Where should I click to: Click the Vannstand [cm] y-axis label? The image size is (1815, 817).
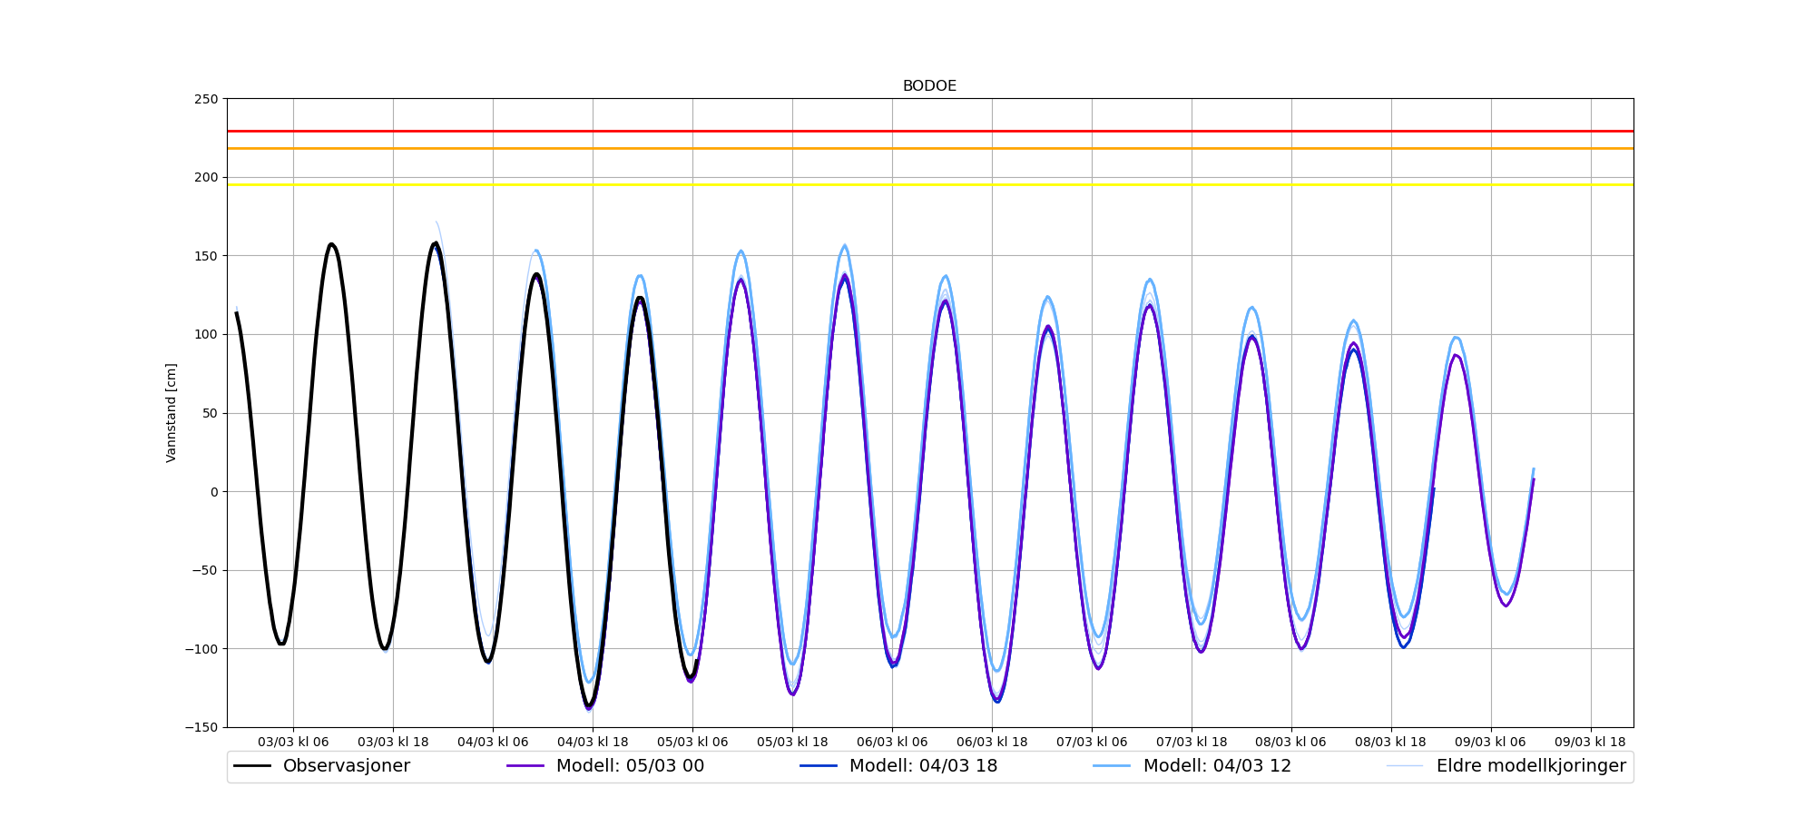[172, 413]
